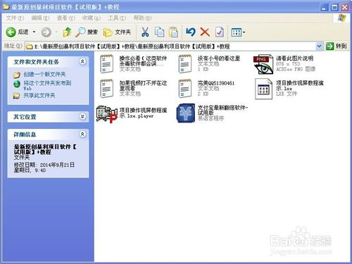Screen dimensions: 352x264
Task: Click the Windows flag logo in menu bar
Action: click(x=341, y=18)
